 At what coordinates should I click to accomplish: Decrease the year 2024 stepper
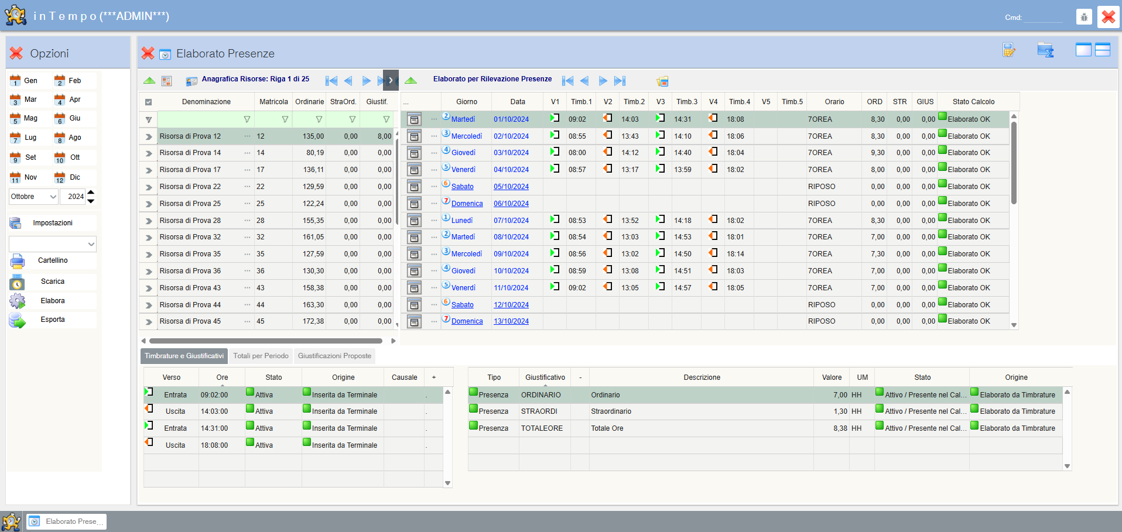91,201
